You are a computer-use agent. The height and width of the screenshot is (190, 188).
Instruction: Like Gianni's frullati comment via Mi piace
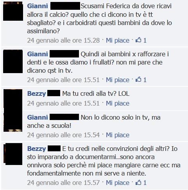click(x=118, y=80)
